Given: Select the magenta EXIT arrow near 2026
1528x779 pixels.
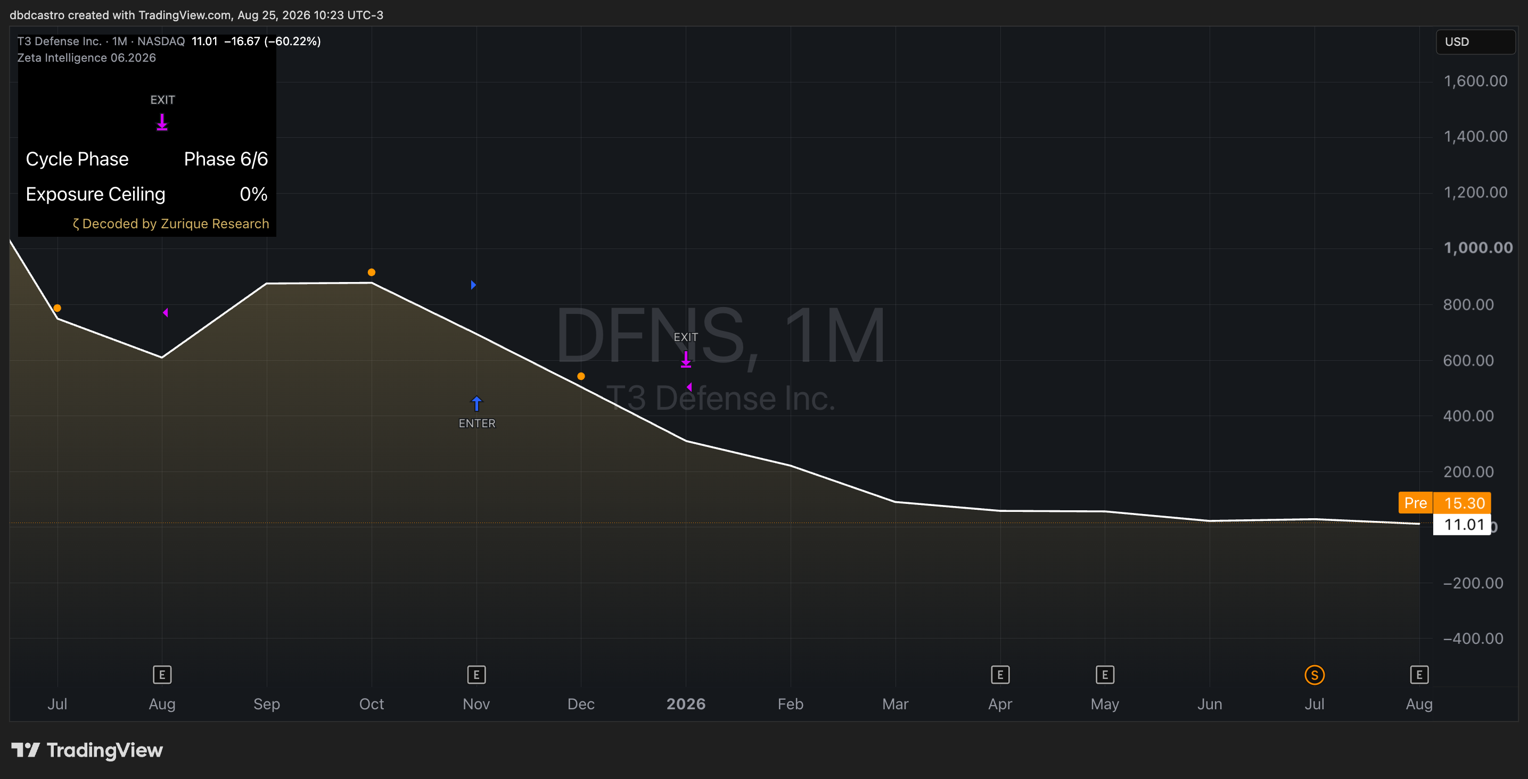Looking at the screenshot, I should pyautogui.click(x=686, y=359).
